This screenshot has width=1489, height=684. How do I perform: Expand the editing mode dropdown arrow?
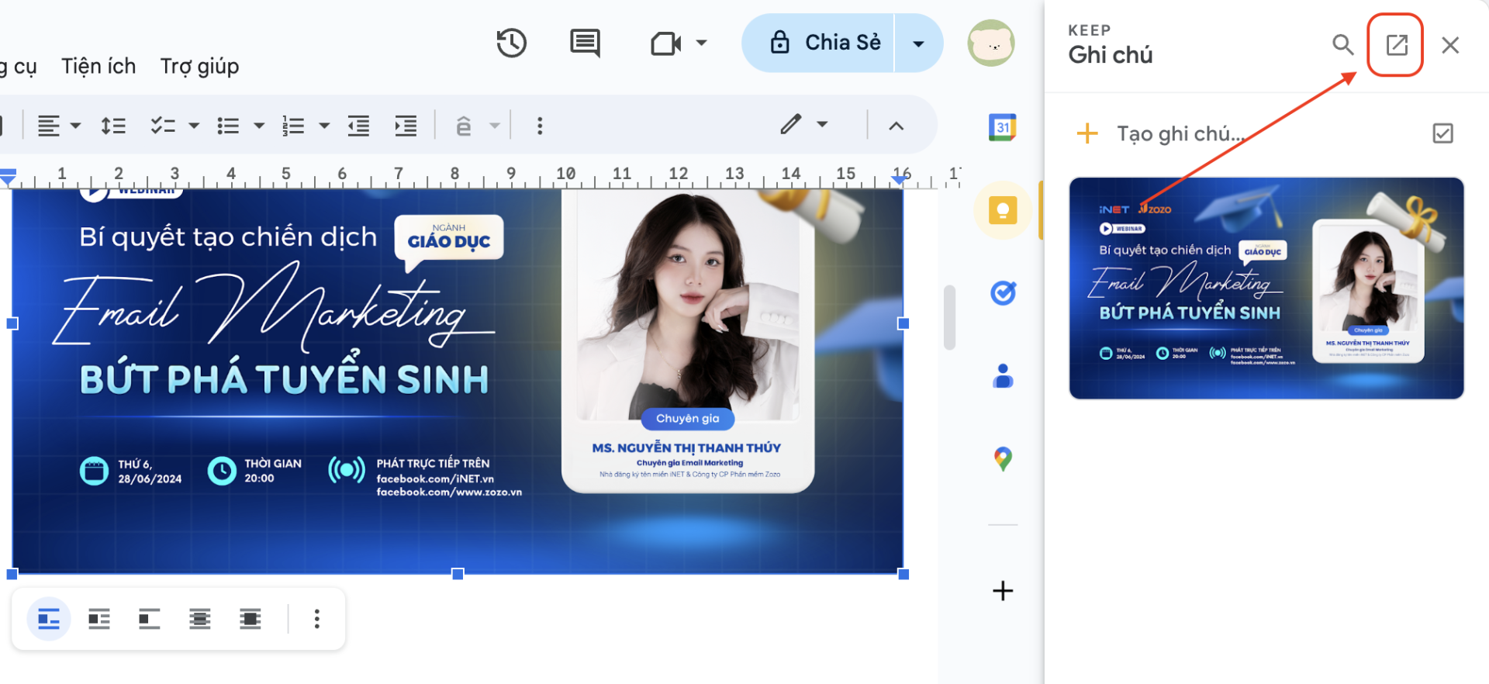point(822,124)
